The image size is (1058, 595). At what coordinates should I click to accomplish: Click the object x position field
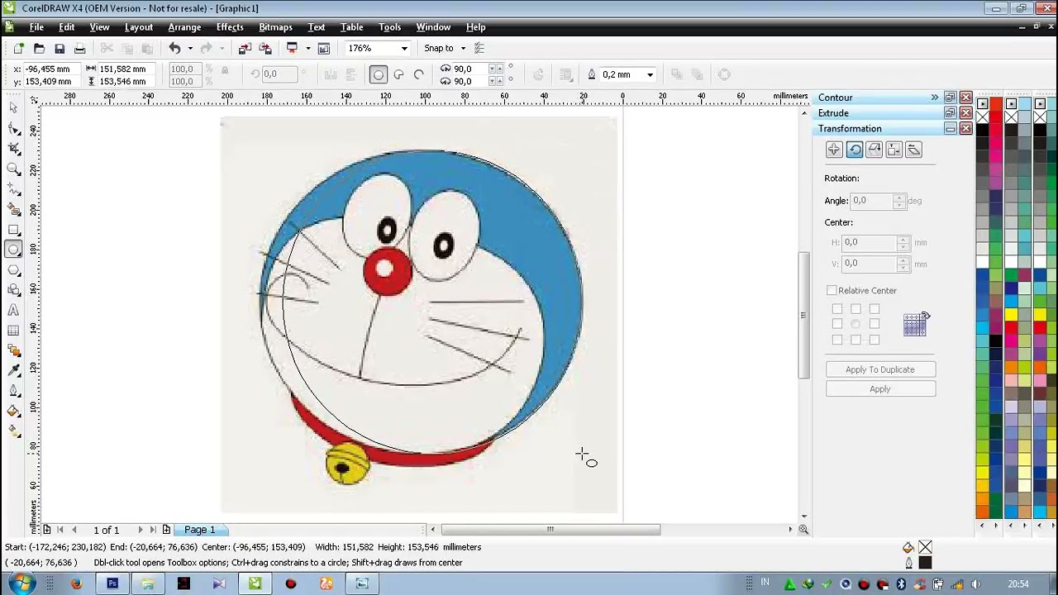pos(51,69)
